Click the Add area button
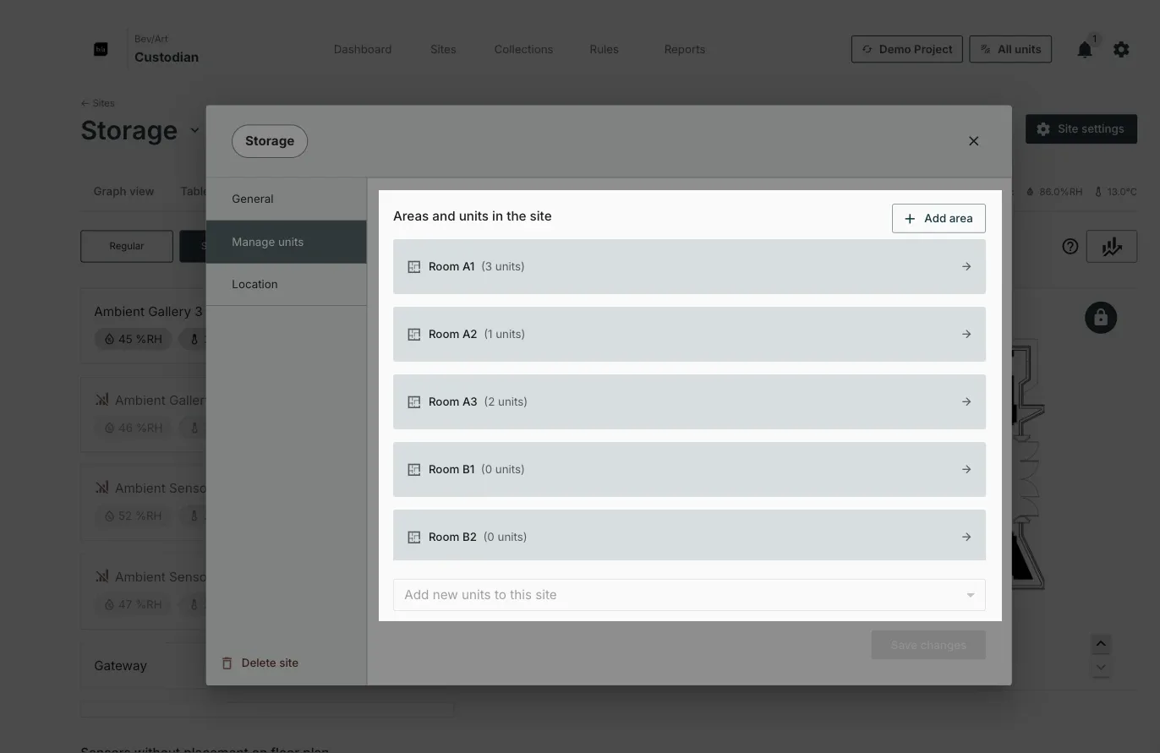1160x753 pixels. (x=938, y=218)
